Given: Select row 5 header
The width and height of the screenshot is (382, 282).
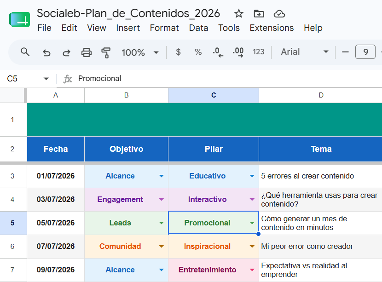Looking at the screenshot, I should pyautogui.click(x=12, y=223).
